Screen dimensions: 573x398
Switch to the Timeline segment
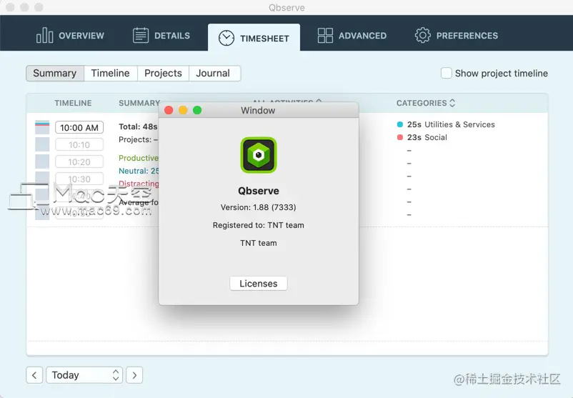coord(110,73)
